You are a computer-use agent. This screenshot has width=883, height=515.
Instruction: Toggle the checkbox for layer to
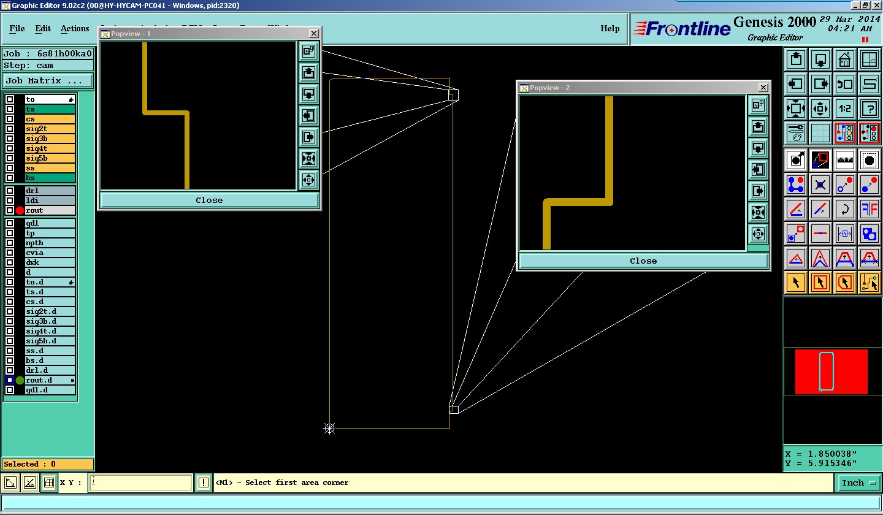(x=10, y=99)
